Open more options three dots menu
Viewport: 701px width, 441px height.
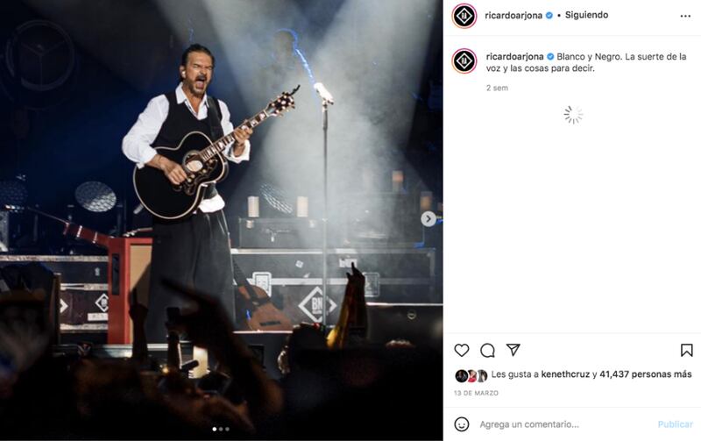click(685, 16)
